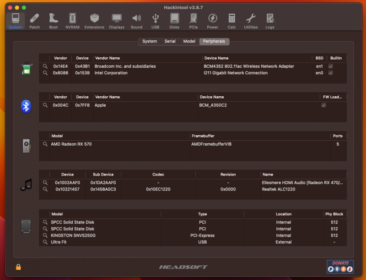Toggle Builtin checkbox for Intel I211 connection
This screenshot has height=280, width=366.
[330, 73]
